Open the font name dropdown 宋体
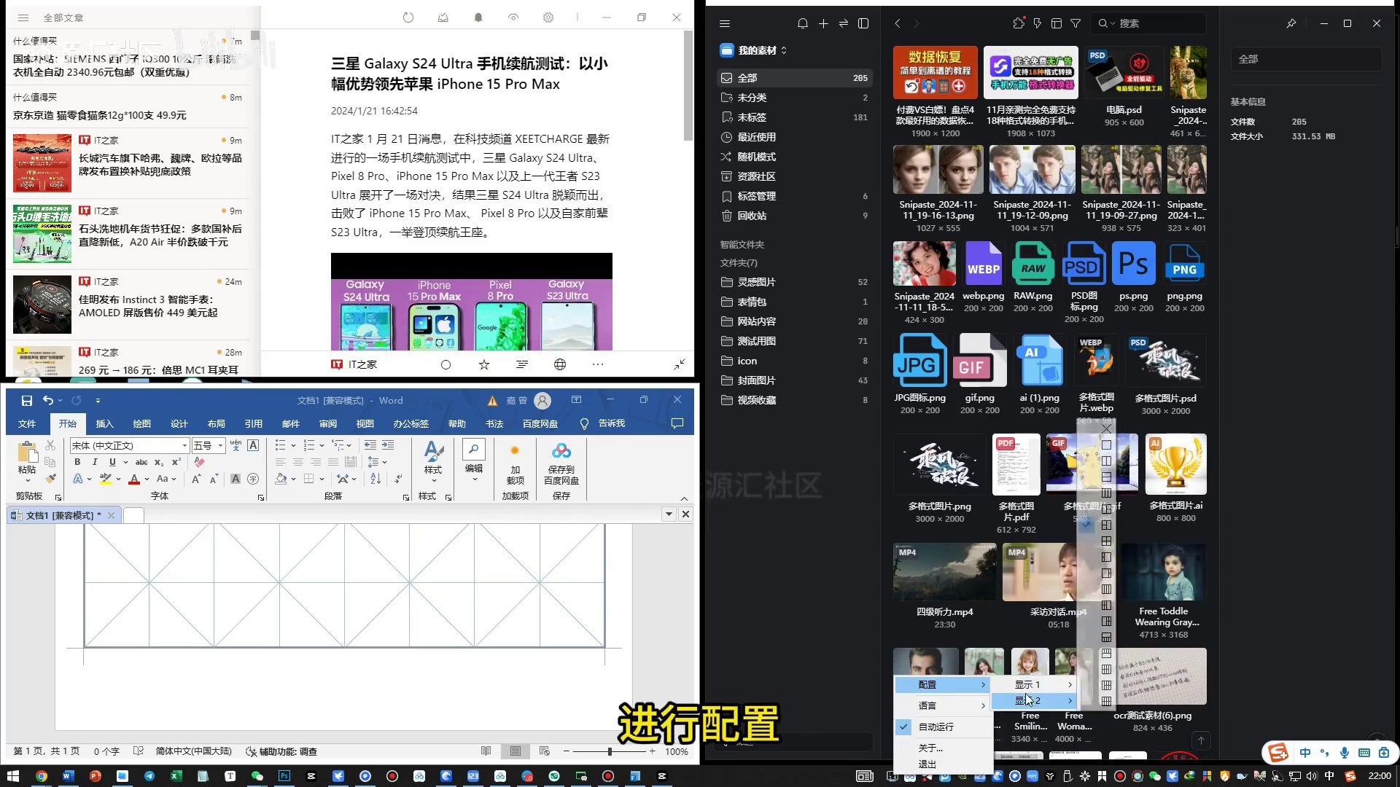 pyautogui.click(x=184, y=445)
